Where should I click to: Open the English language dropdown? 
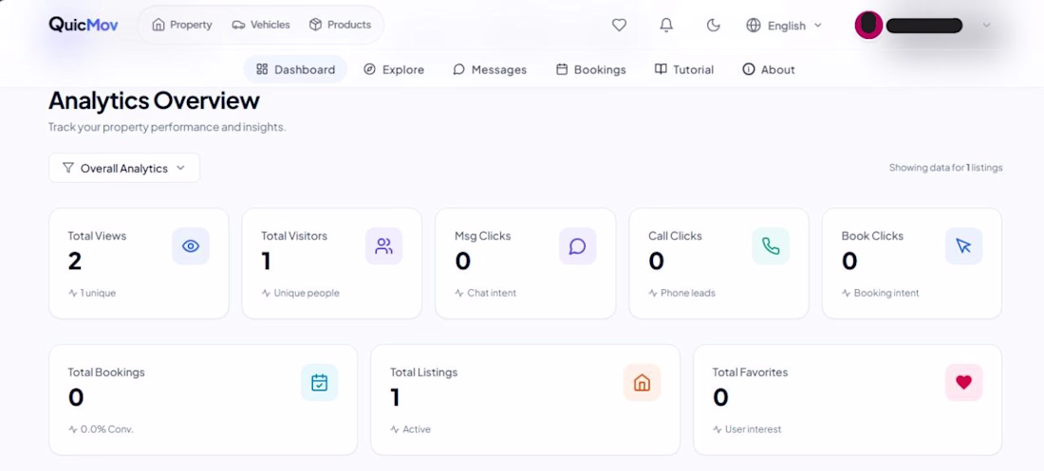784,26
